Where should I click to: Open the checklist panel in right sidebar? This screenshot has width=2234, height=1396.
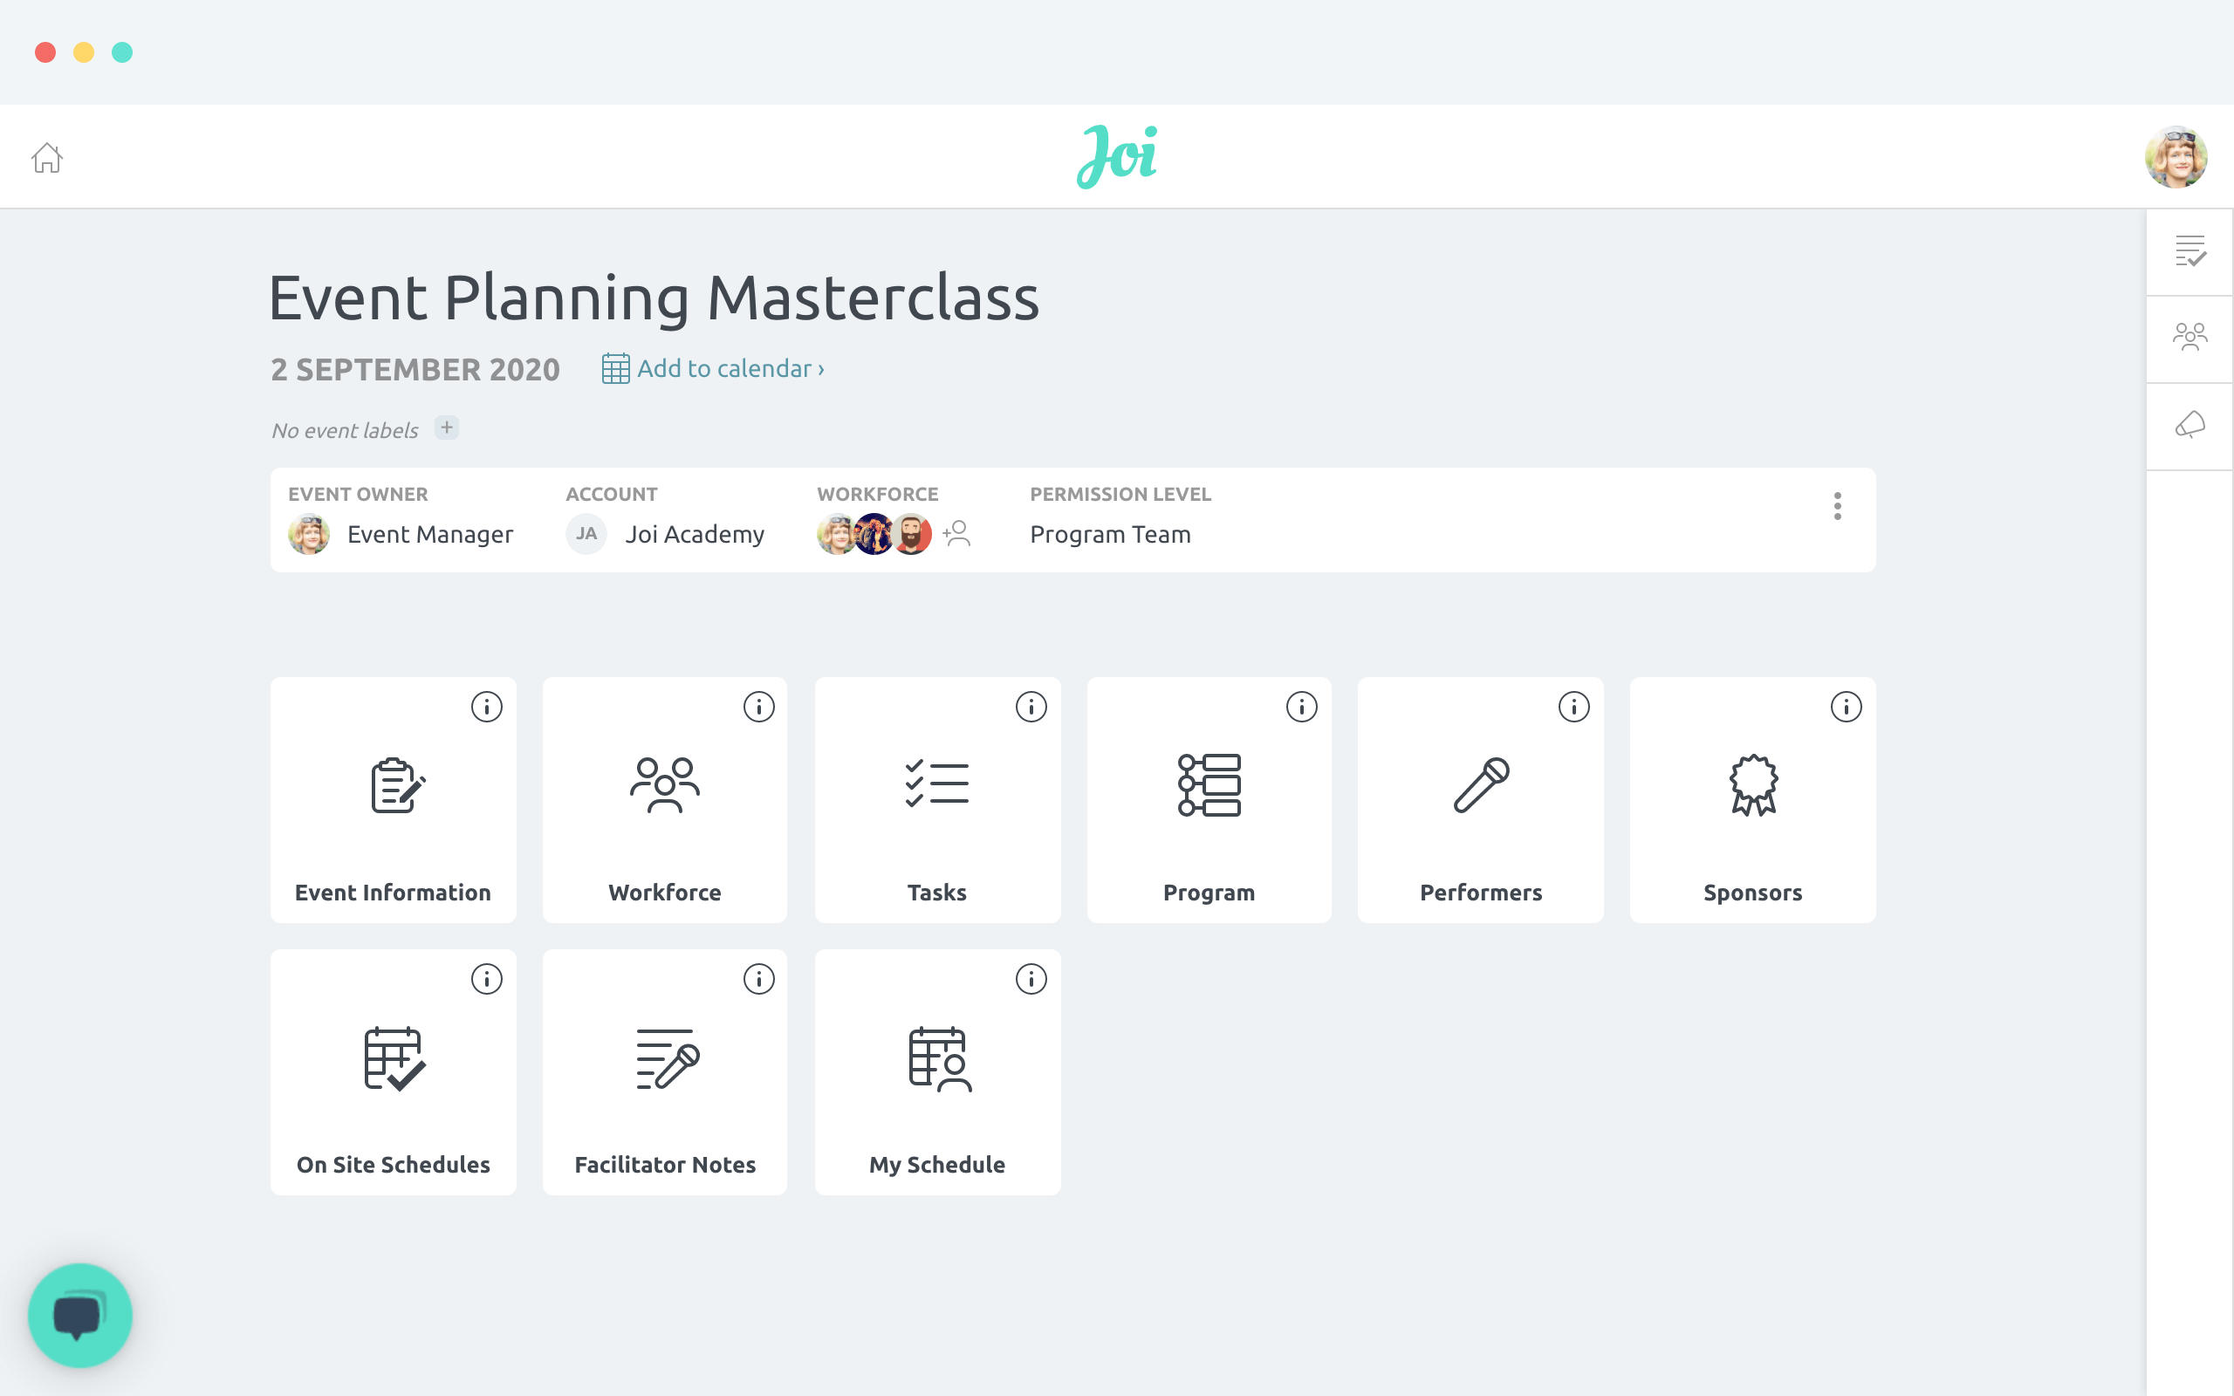pyautogui.click(x=2189, y=251)
